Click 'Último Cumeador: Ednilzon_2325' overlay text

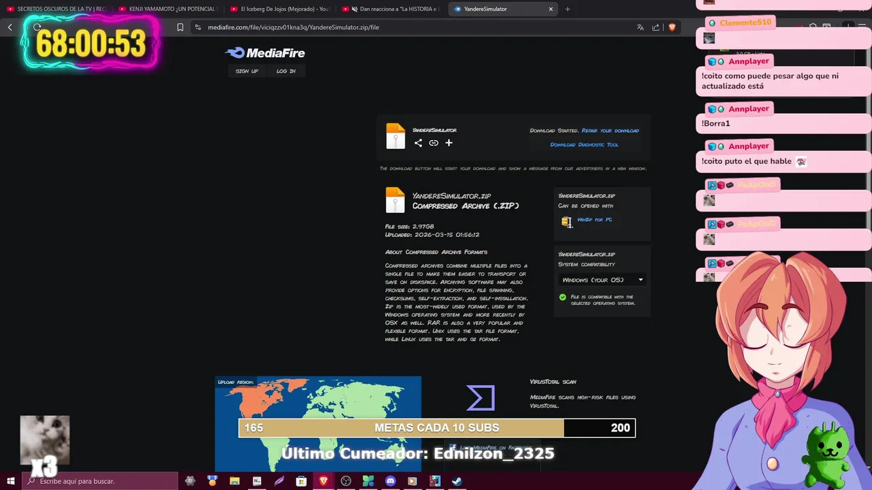pyautogui.click(x=418, y=453)
